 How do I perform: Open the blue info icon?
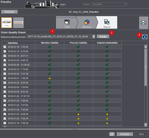(x=145, y=37)
